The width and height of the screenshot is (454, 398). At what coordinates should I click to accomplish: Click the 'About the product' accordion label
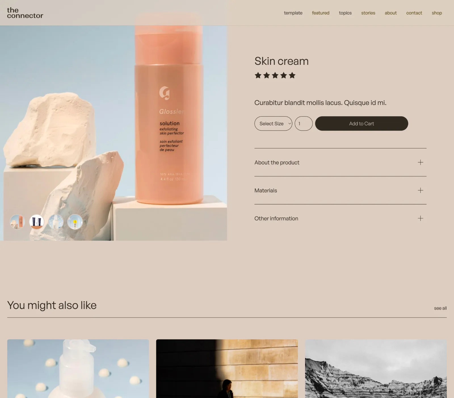pyautogui.click(x=277, y=162)
